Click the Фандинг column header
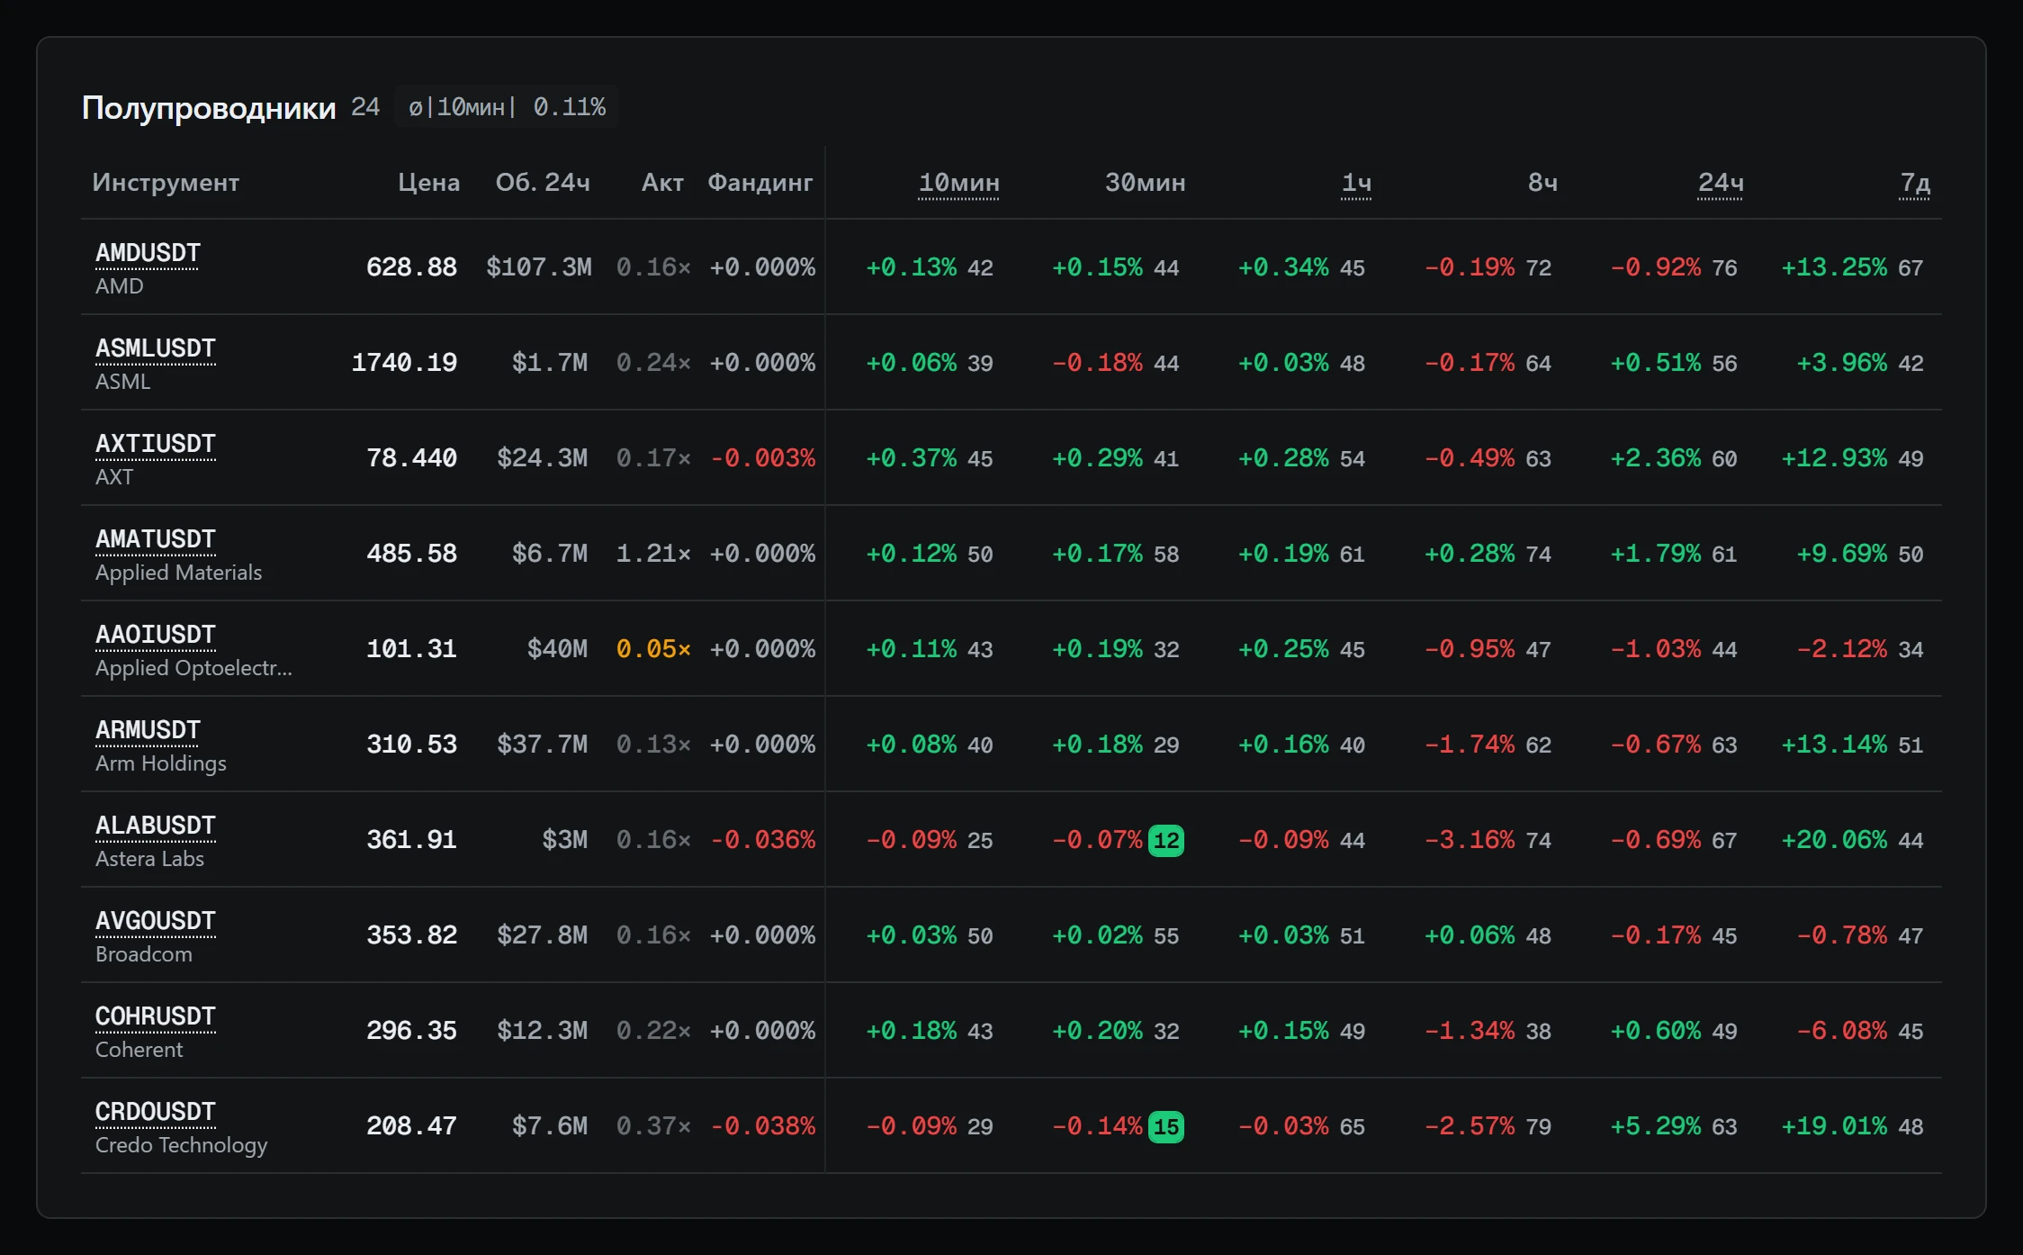The height and width of the screenshot is (1255, 2023). tap(760, 183)
